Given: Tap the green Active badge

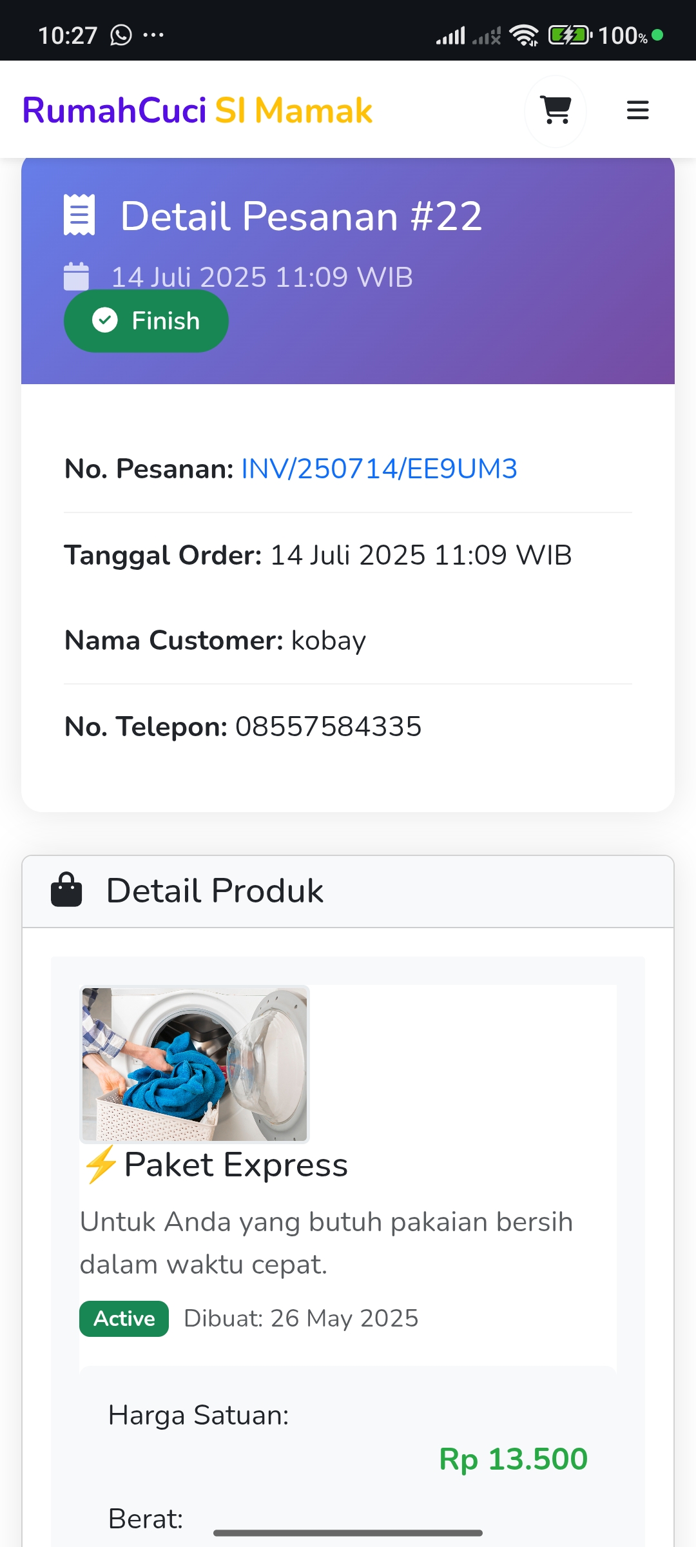Looking at the screenshot, I should click(124, 1319).
